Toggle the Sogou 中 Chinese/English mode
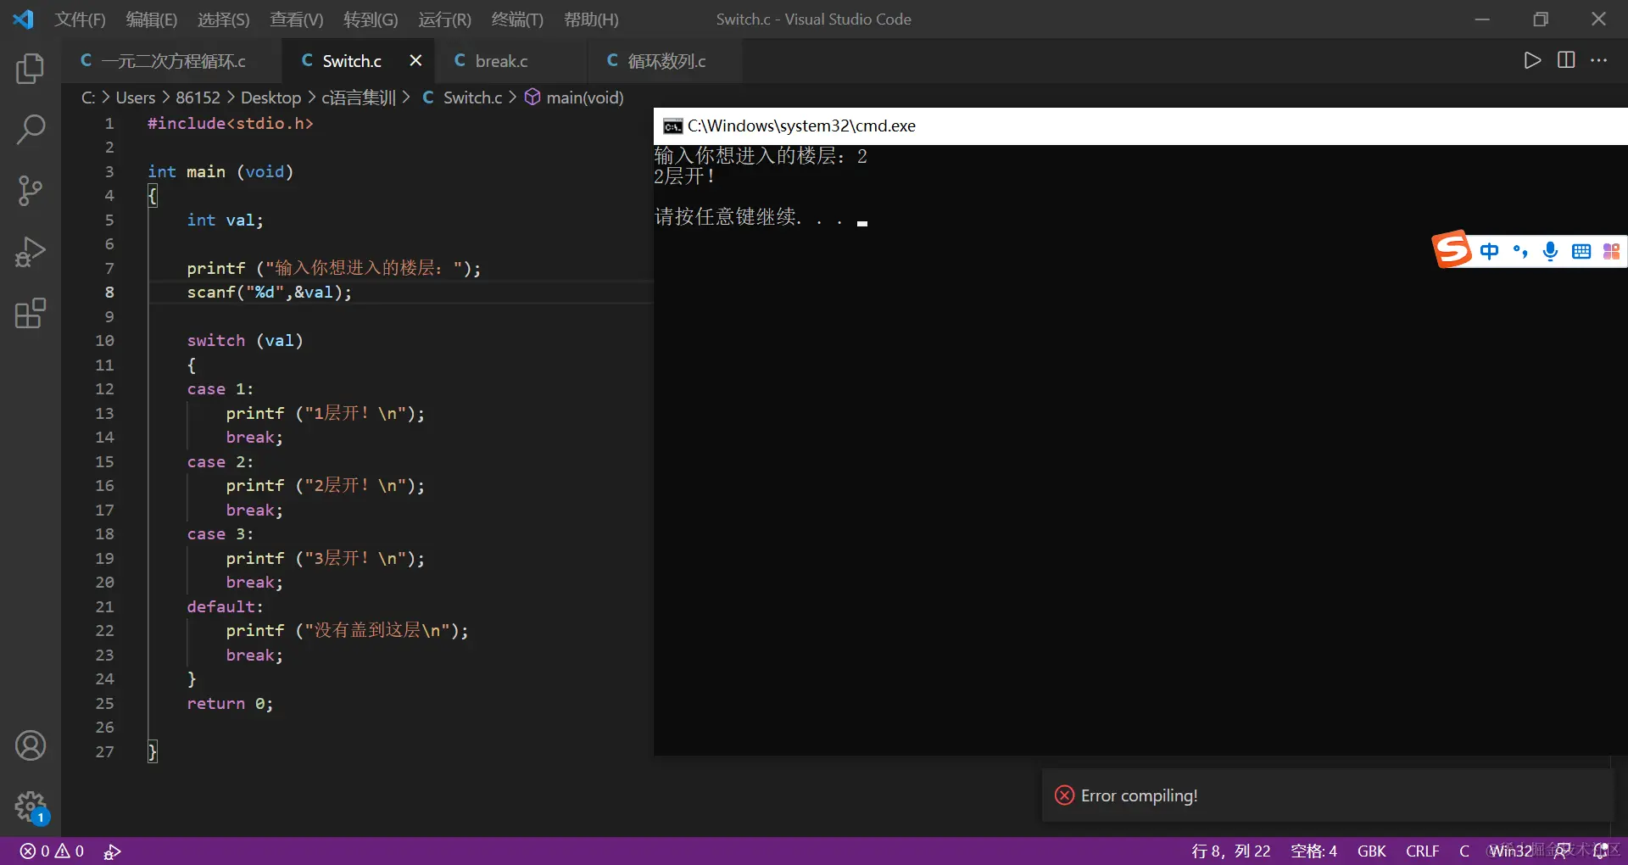This screenshot has width=1628, height=865. 1489,251
